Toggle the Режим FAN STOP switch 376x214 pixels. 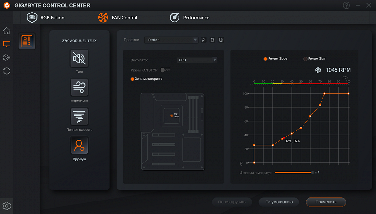click(x=165, y=70)
